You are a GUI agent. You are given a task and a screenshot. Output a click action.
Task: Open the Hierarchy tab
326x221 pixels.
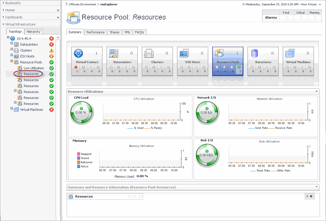coord(33,32)
